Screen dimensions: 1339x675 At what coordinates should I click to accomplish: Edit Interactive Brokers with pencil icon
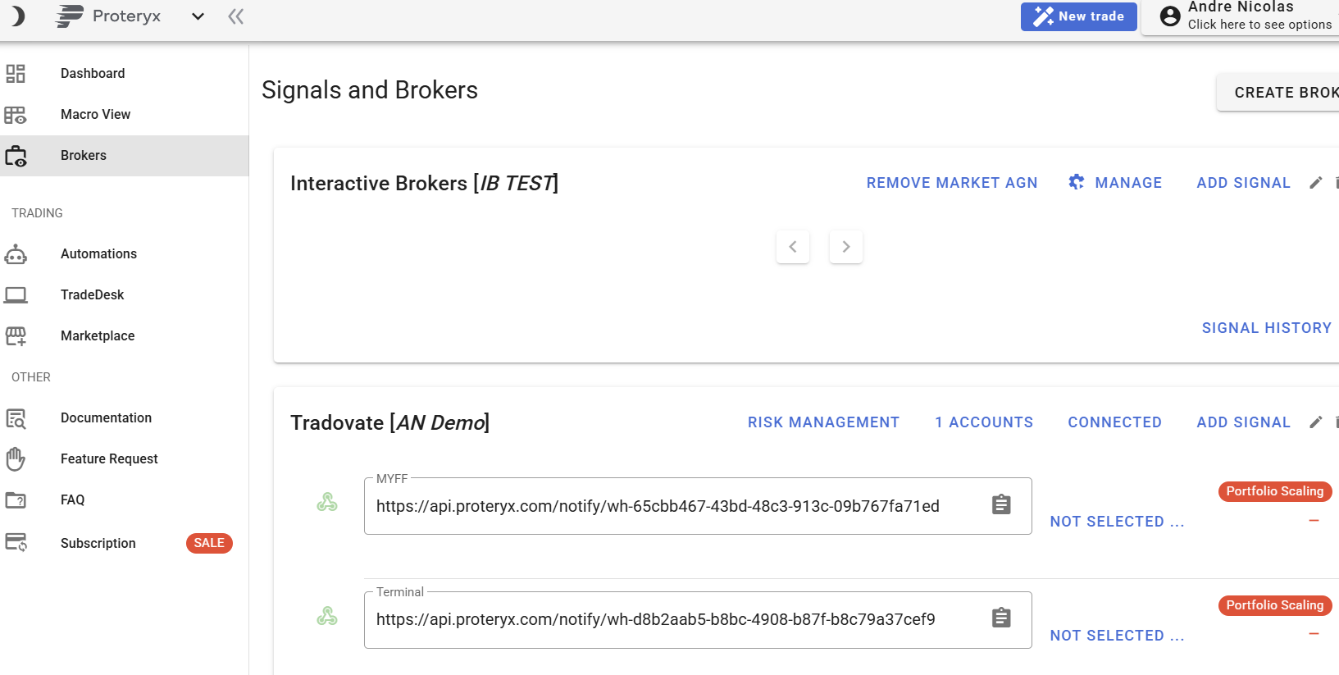pos(1316,183)
